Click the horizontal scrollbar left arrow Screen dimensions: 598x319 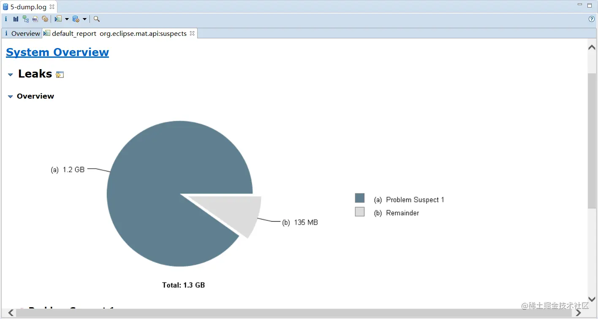pyautogui.click(x=11, y=313)
